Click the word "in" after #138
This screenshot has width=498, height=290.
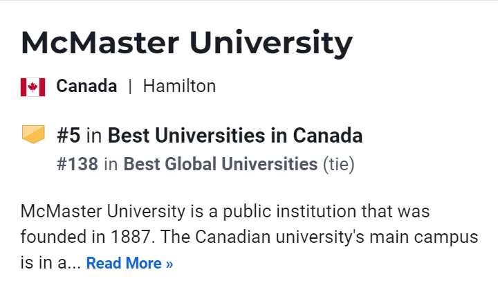111,165
